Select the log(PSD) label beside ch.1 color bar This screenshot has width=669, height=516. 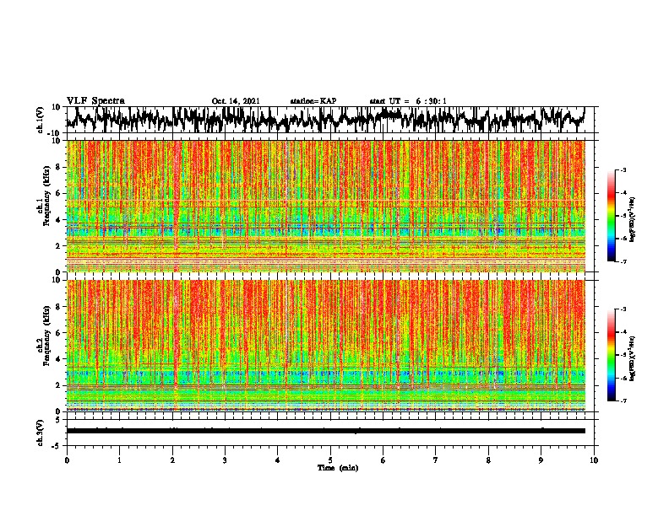633,220
